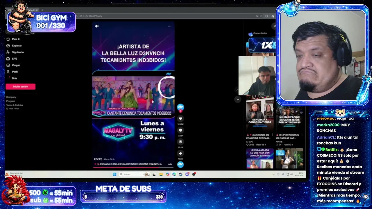Viewport: 372px width, 209px height.
Task: Switch to the Comentarios tab
Action: click(x=260, y=33)
